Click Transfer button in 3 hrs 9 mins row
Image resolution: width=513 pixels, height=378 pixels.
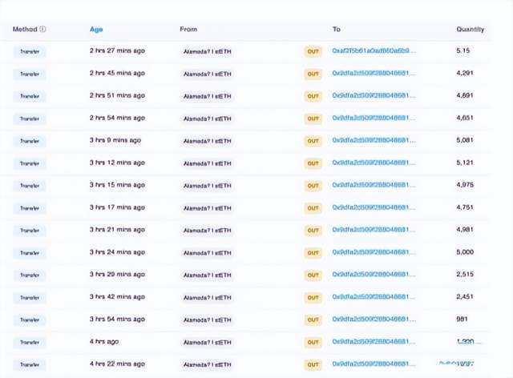pyautogui.click(x=30, y=141)
